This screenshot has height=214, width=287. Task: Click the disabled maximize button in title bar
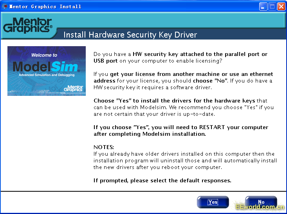272,7
